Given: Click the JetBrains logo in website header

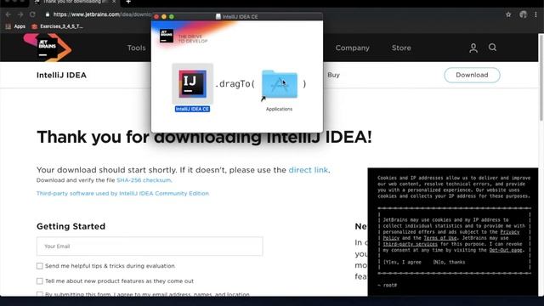Looking at the screenshot, I should coord(48,48).
